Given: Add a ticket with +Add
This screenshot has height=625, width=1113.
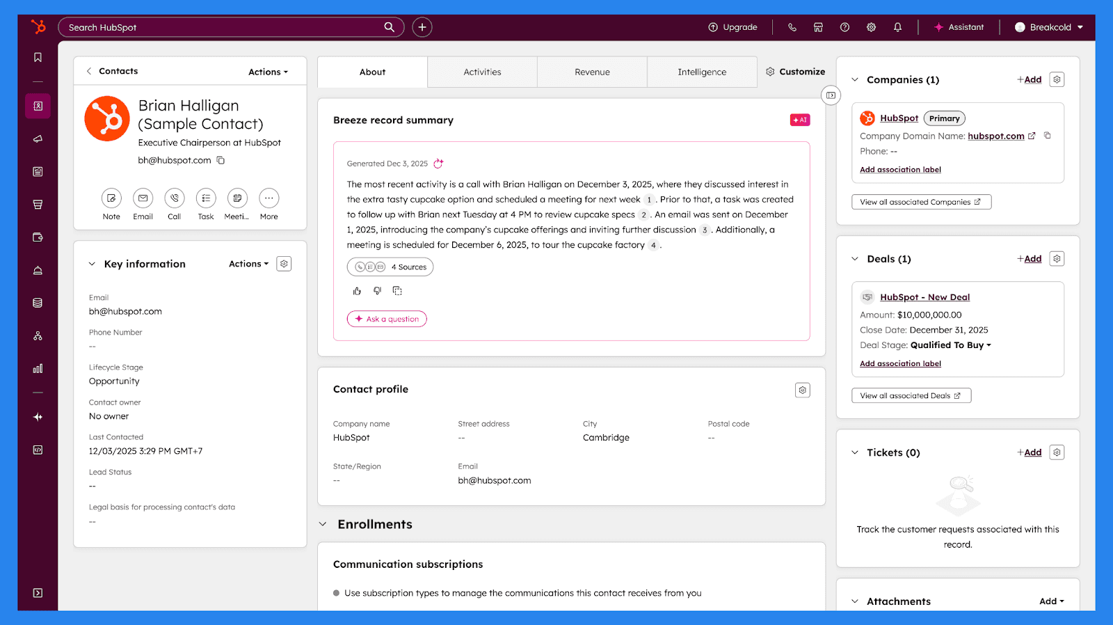Looking at the screenshot, I should tap(1030, 452).
